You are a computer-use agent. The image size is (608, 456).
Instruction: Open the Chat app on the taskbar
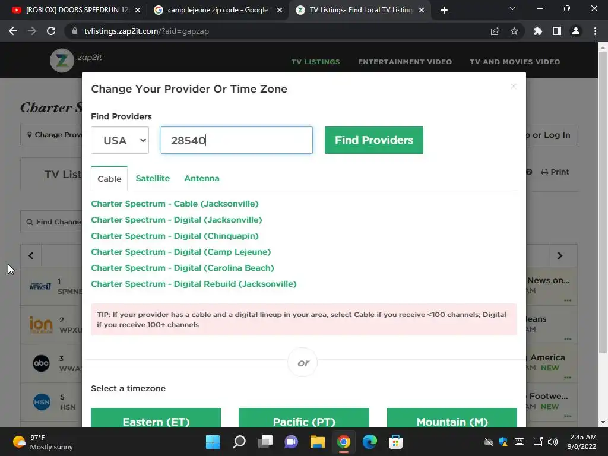pyautogui.click(x=291, y=442)
